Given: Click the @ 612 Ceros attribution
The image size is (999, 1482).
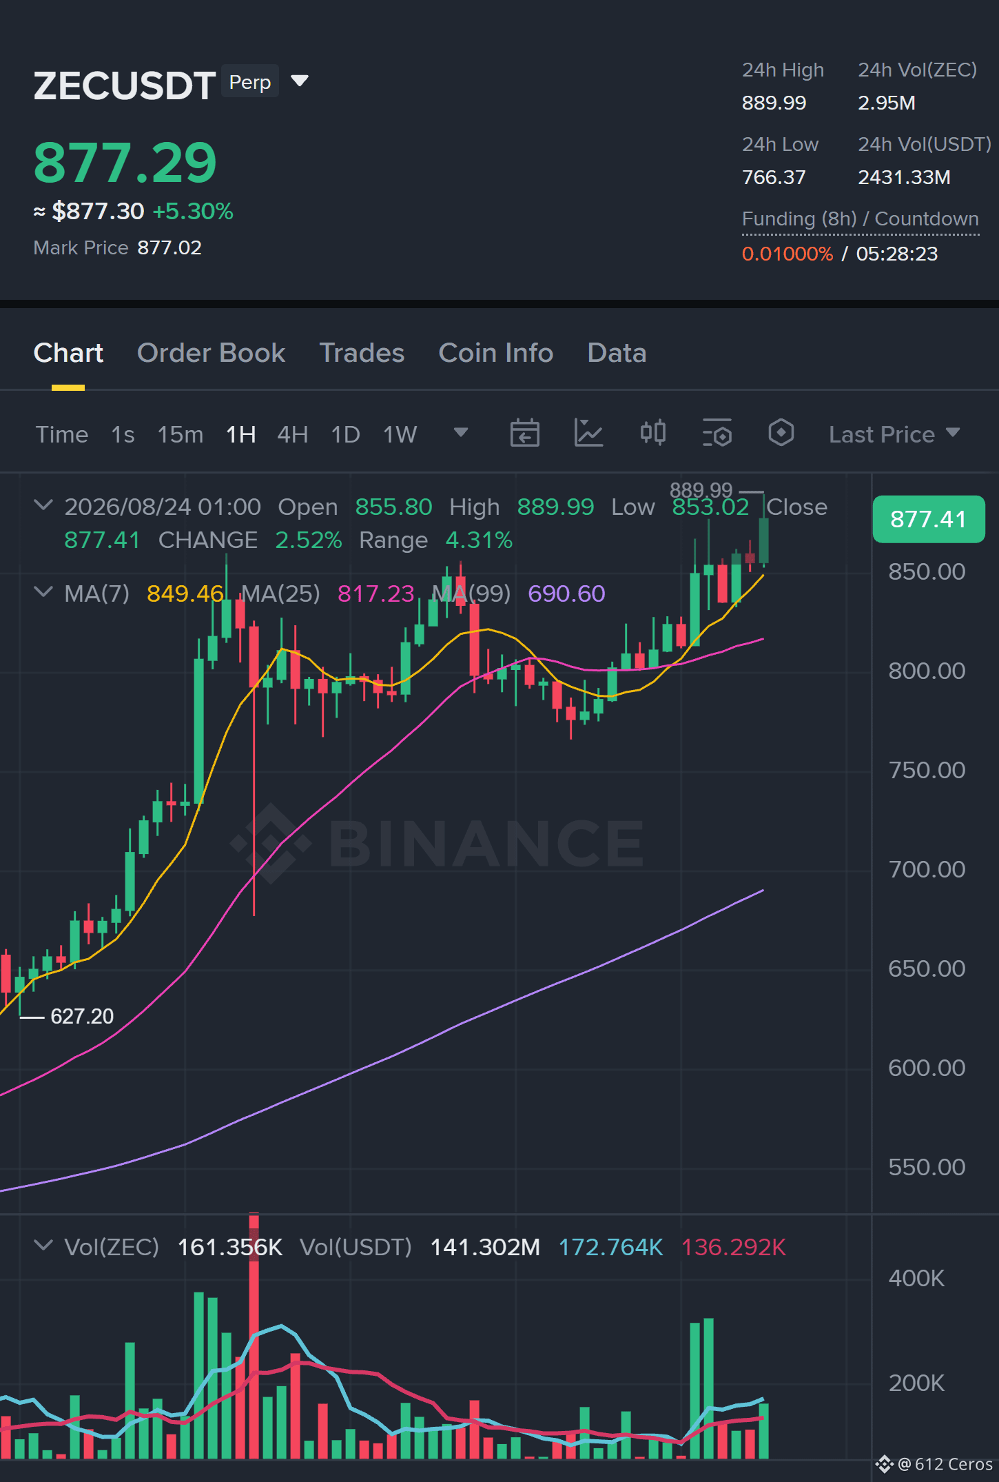Looking at the screenshot, I should (x=935, y=1464).
